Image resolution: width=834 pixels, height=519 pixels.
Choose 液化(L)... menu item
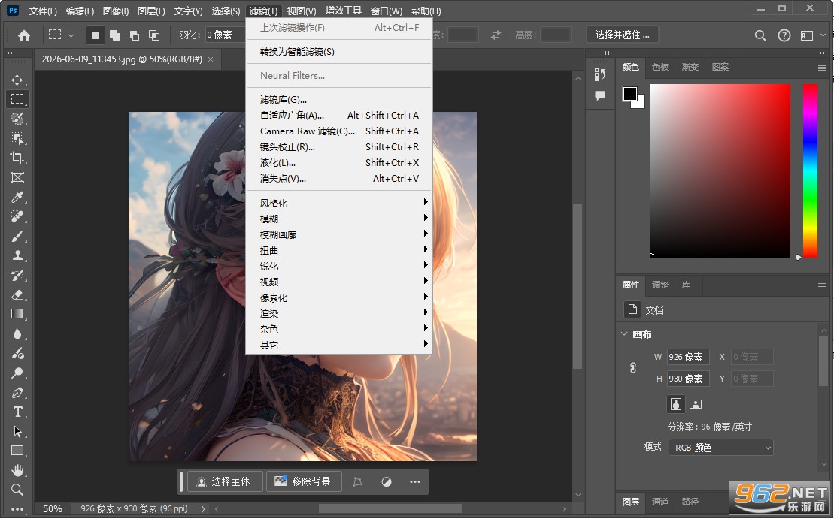339,162
